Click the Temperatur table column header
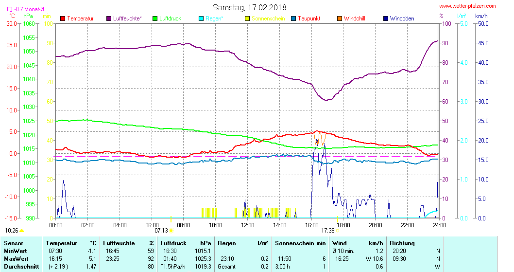This screenshot has width=514, height=272. 61,243
